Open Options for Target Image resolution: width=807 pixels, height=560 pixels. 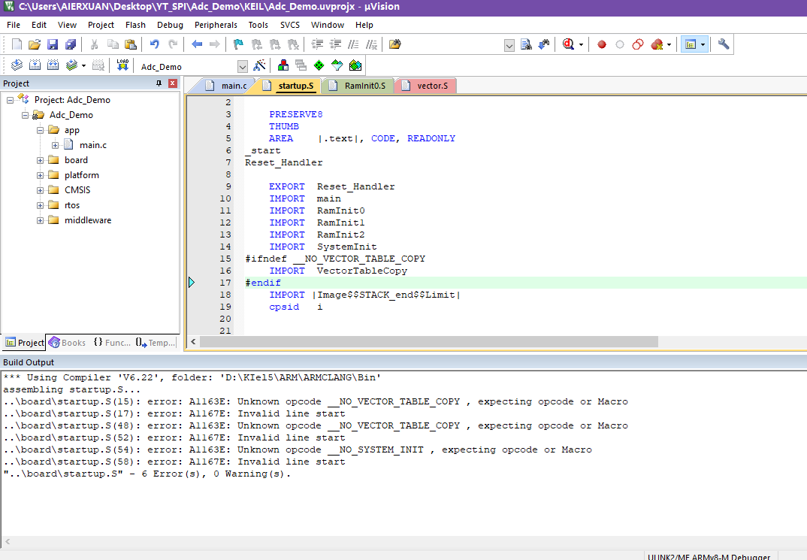pos(260,65)
